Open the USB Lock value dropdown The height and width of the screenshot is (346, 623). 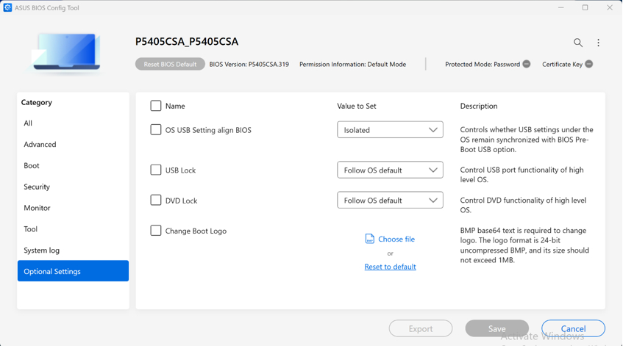(390, 170)
